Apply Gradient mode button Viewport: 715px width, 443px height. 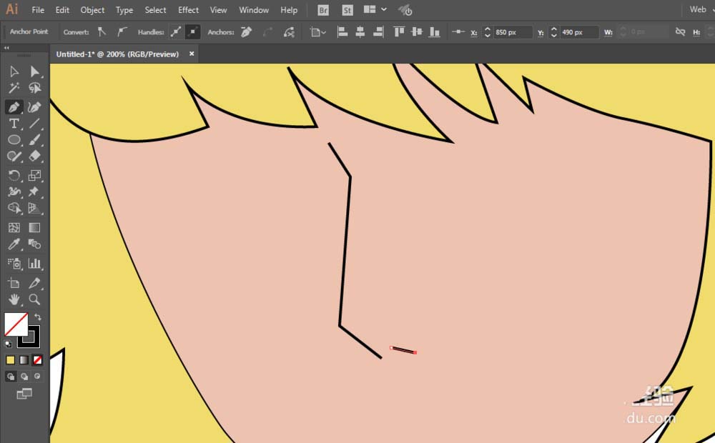24,360
